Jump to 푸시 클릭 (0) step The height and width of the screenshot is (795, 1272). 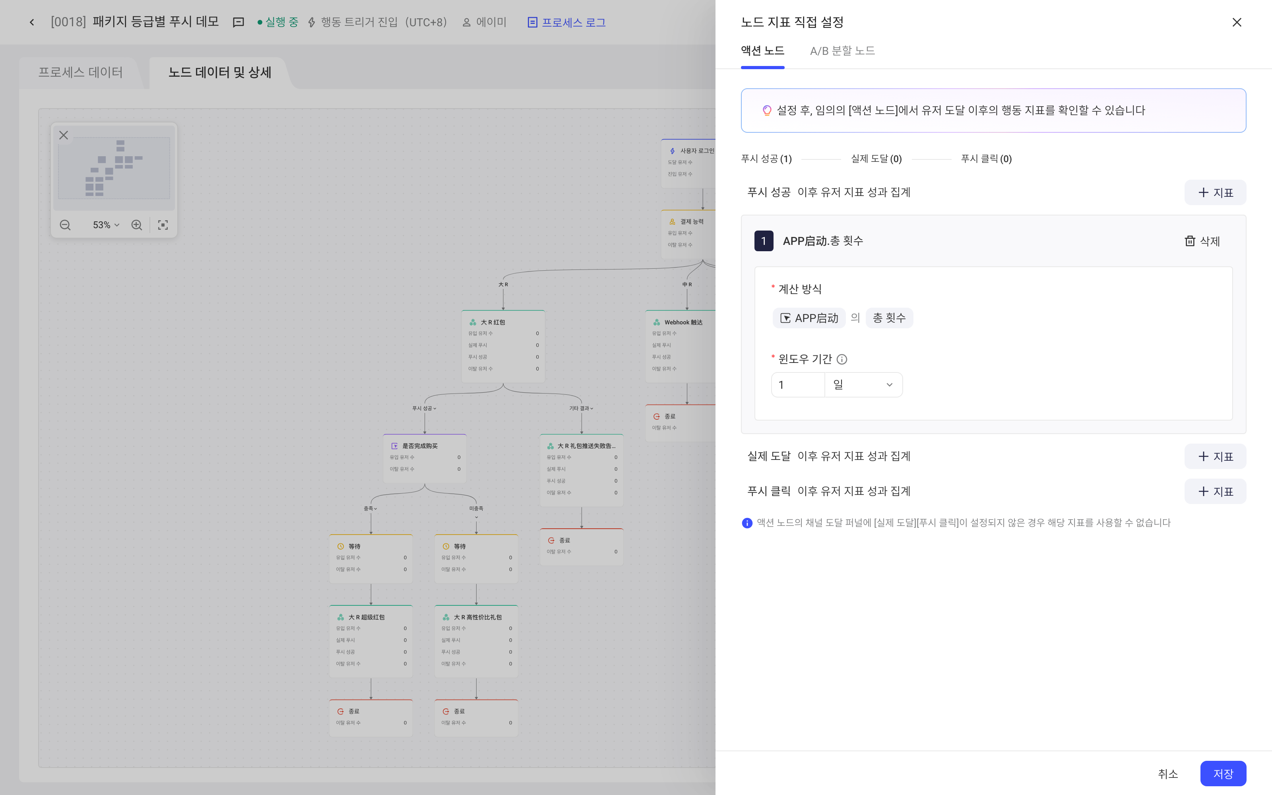[x=986, y=159]
